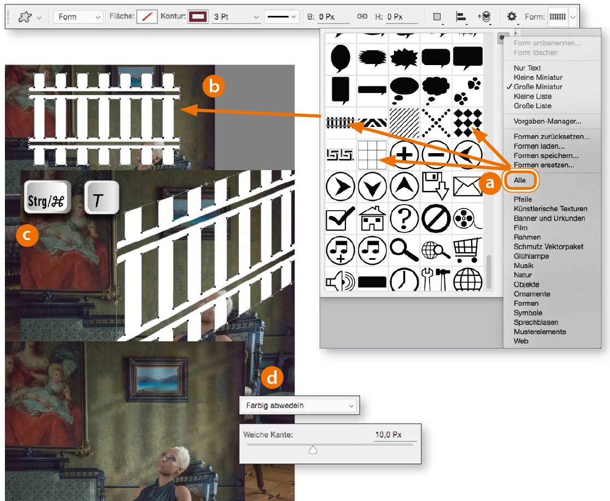
Task: Open Vorgaben-Manager from menu
Action: pyautogui.click(x=547, y=121)
